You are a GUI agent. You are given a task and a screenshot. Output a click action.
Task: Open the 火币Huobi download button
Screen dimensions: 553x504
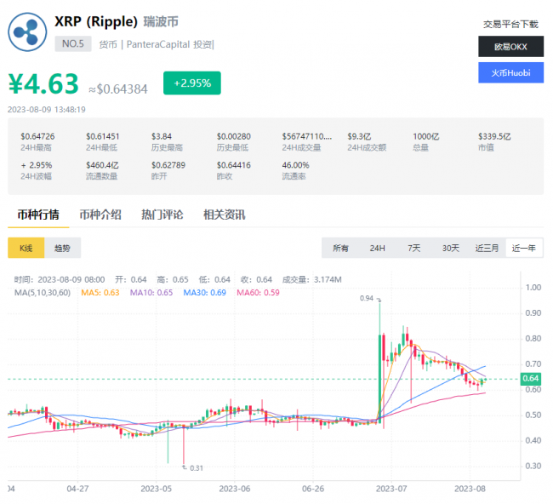510,72
